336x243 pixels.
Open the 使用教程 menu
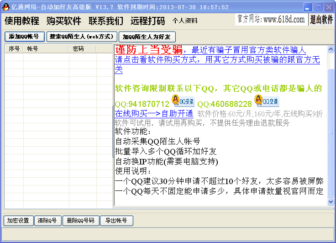coord(22,21)
